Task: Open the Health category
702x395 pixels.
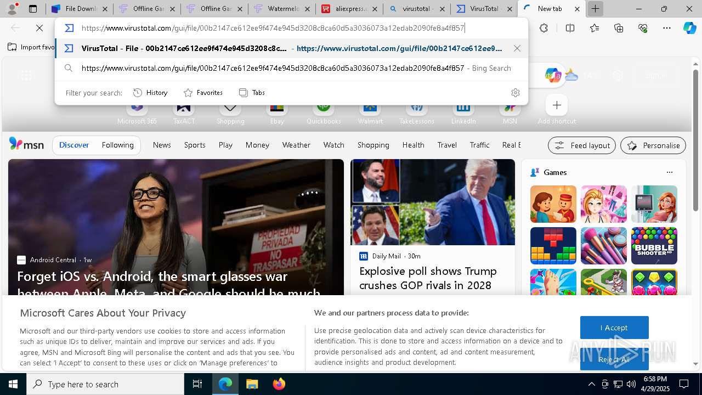Action: (413, 145)
